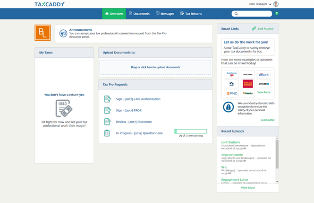Open Sign [2017] e-file Authorization request
This screenshot has width=314, height=203.
[x=138, y=99]
